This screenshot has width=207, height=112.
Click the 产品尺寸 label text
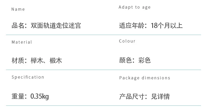[x=132, y=97]
